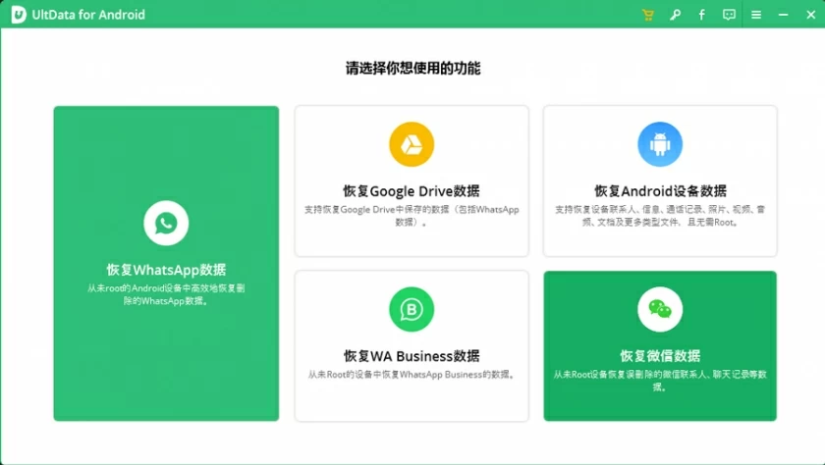Open the feedback chat bubble icon
The height and width of the screenshot is (465, 825).
(729, 15)
